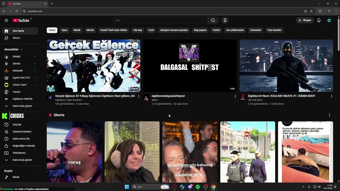Open options for EightbornV Next video

[x=331, y=96]
